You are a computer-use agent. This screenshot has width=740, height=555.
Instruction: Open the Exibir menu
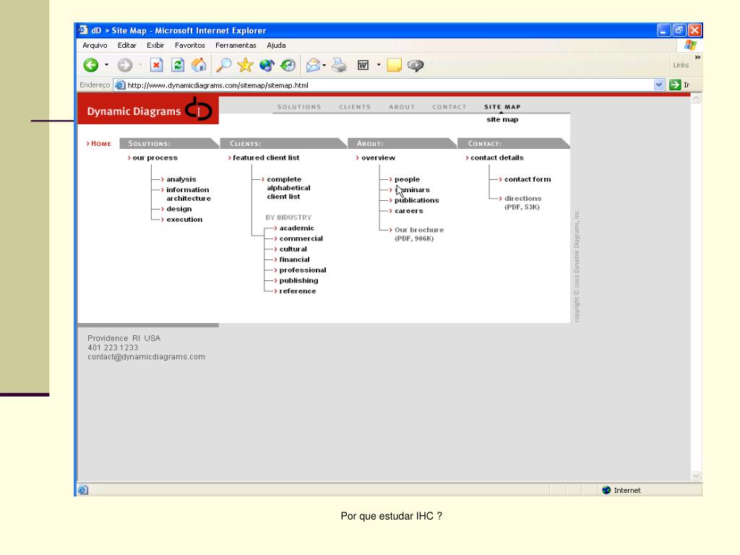(x=155, y=46)
